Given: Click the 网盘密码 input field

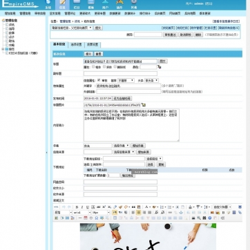Looking at the screenshot, I should (x=120, y=182).
